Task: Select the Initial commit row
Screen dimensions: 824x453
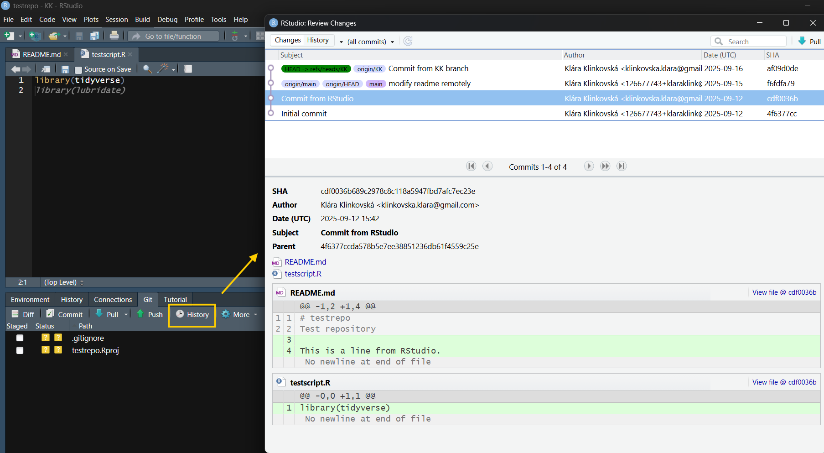Action: click(304, 114)
